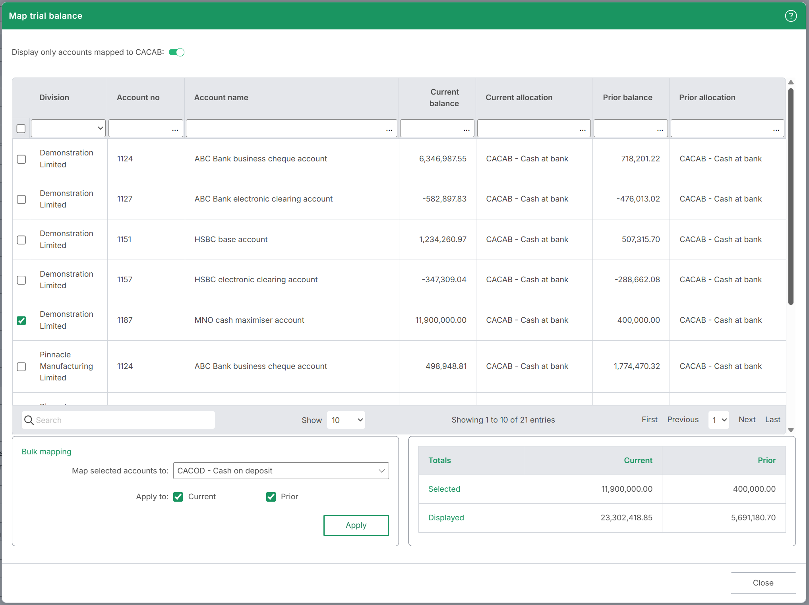Select account 1127 row checkbox

21,199
